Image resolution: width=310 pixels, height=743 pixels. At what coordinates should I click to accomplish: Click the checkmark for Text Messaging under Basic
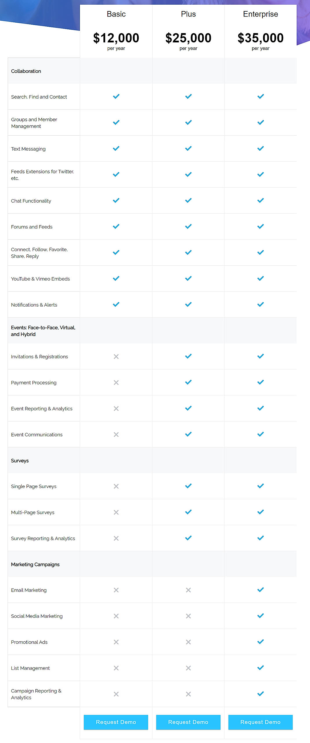(x=116, y=148)
